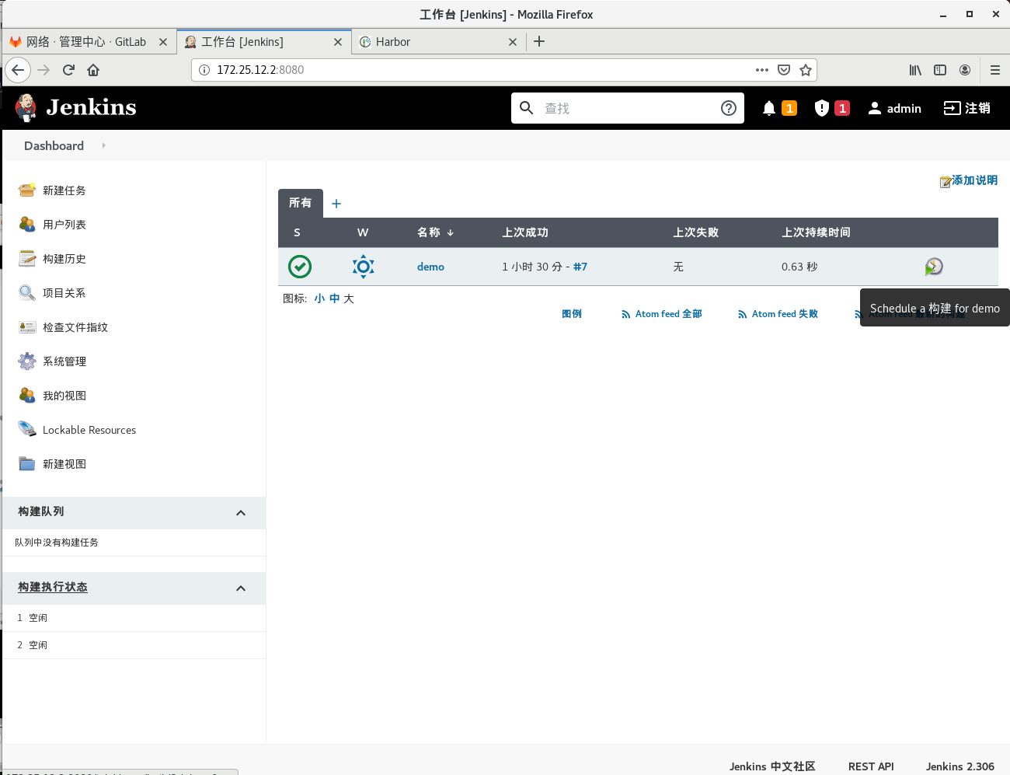Close the GitLab tab
Image resolution: width=1010 pixels, height=775 pixels.
click(x=163, y=42)
